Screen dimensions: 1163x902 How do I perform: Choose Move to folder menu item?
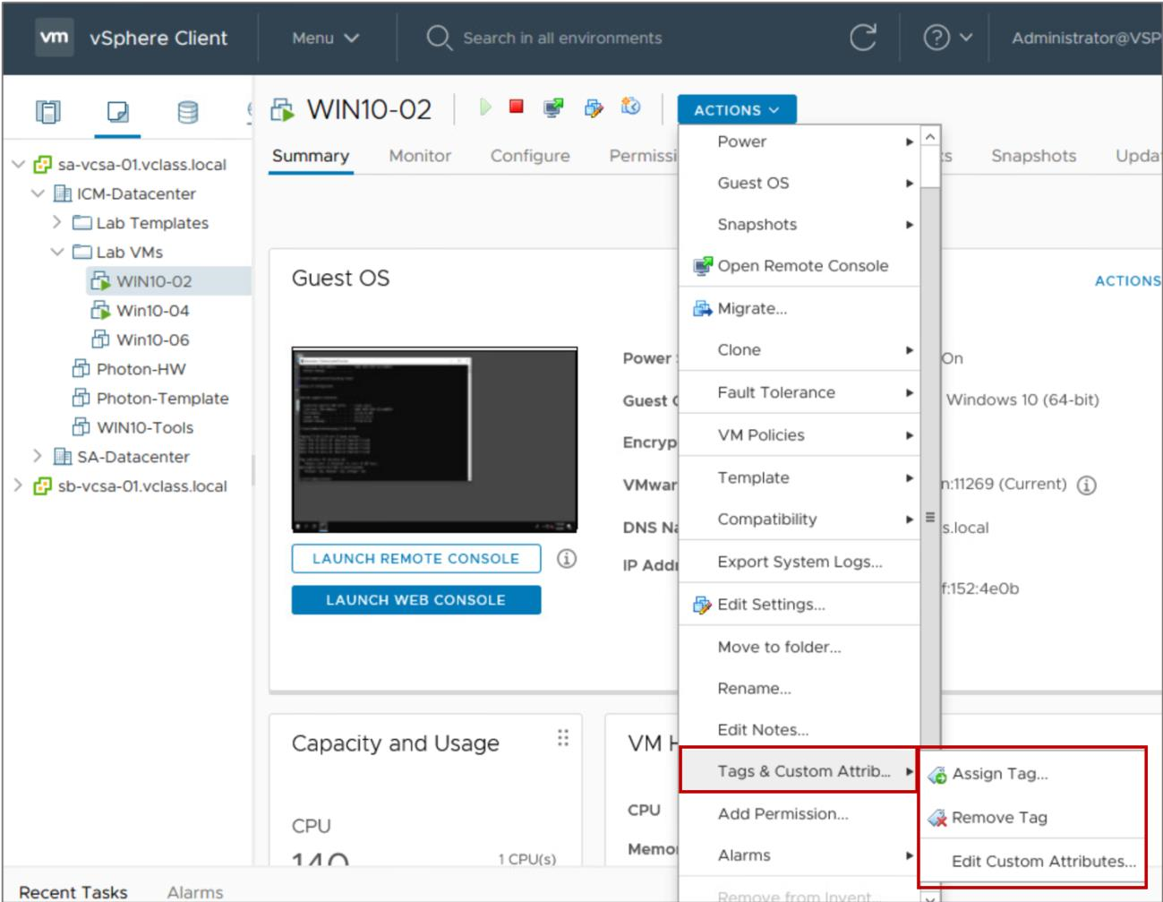(800, 647)
